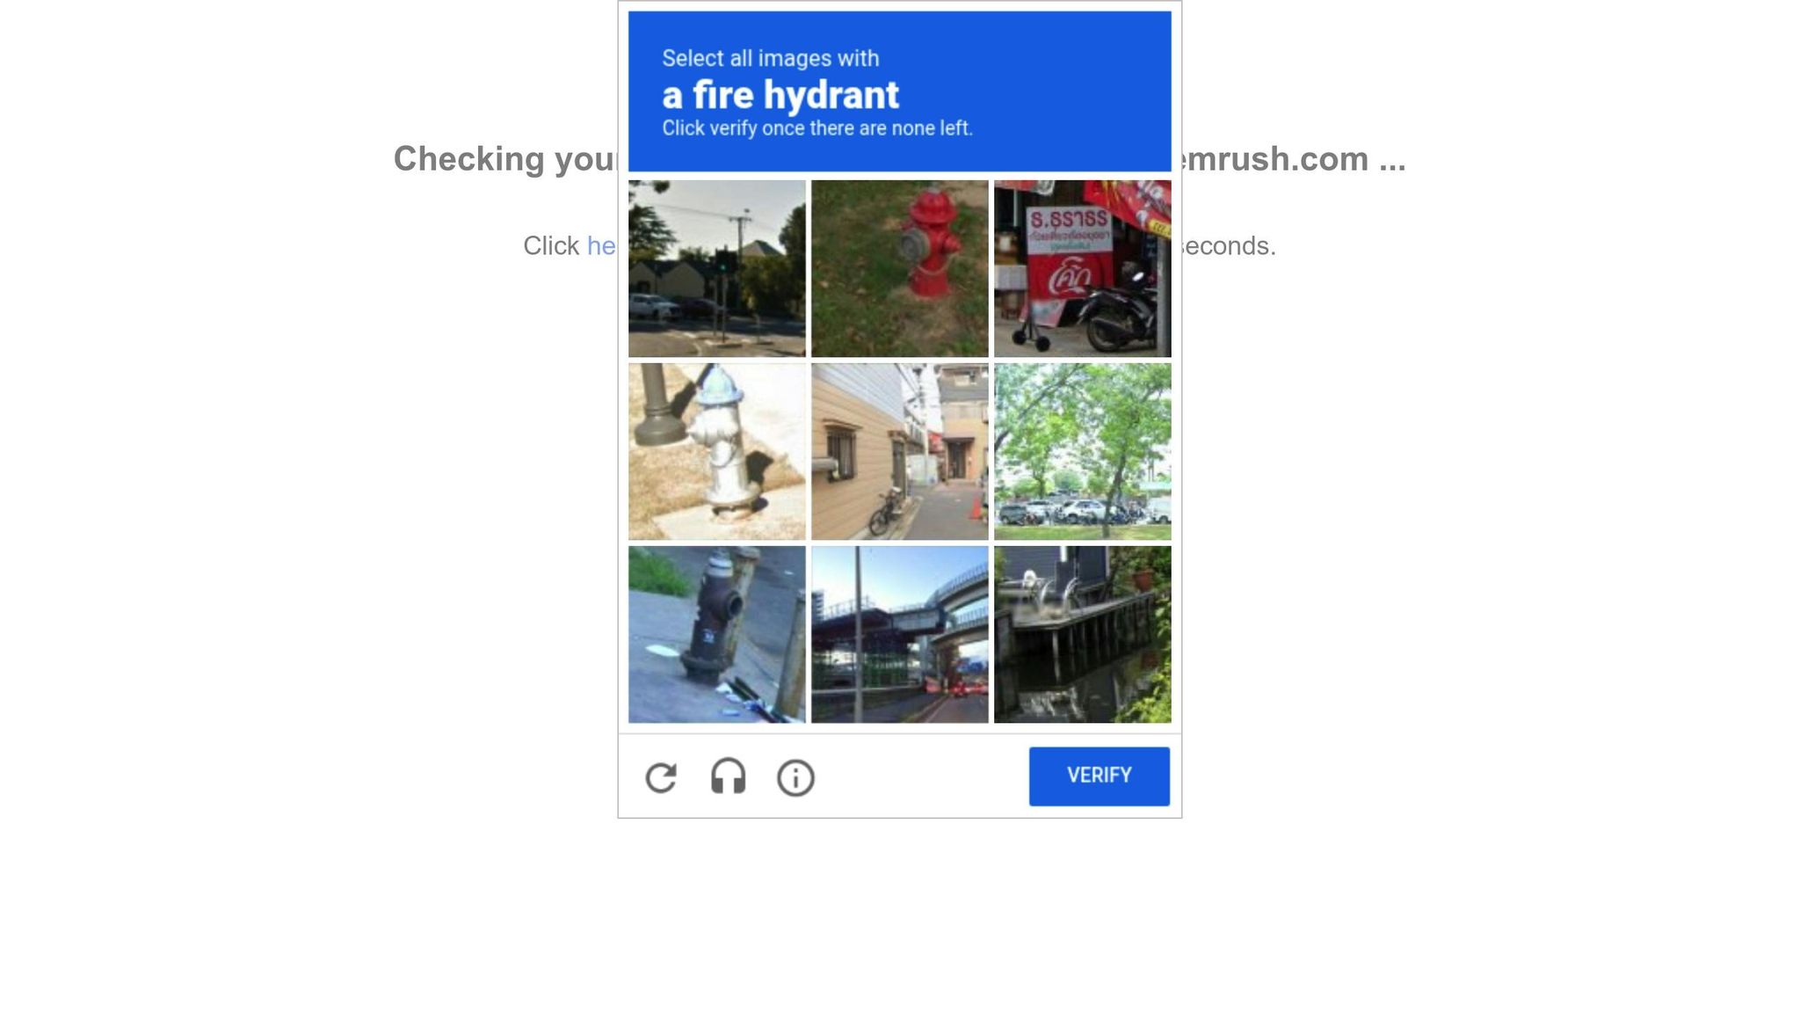Click the 'Checking your' page heading text
Viewport: 1800px width, 1013px height.
click(x=505, y=160)
